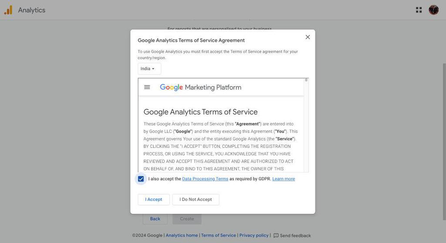446x243 pixels.
Task: Click the Back button behind the dialog
Action: pos(155,219)
